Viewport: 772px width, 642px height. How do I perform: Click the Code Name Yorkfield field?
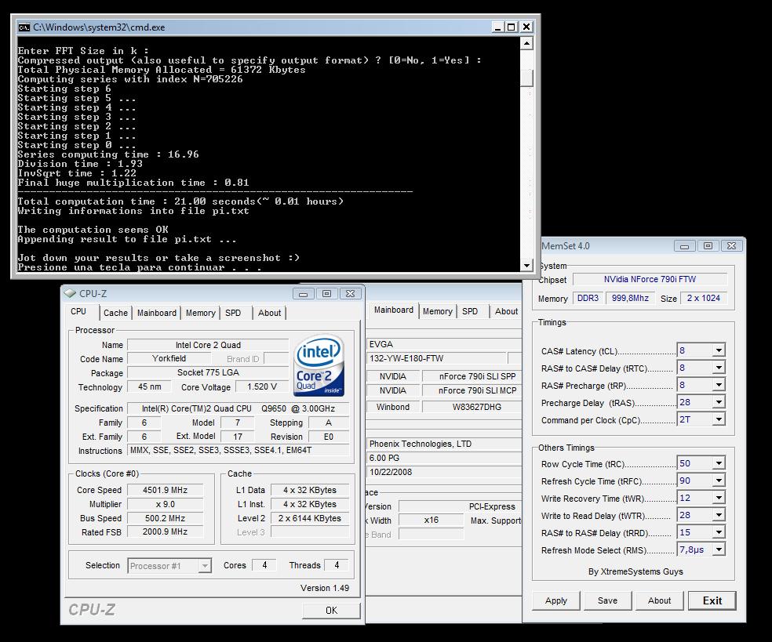(x=169, y=359)
